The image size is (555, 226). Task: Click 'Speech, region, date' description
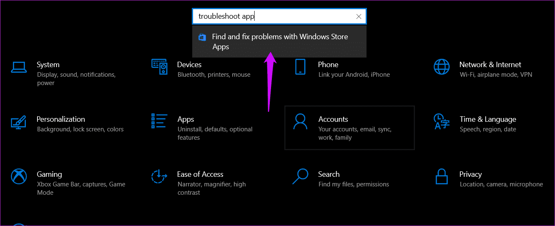pyautogui.click(x=488, y=129)
